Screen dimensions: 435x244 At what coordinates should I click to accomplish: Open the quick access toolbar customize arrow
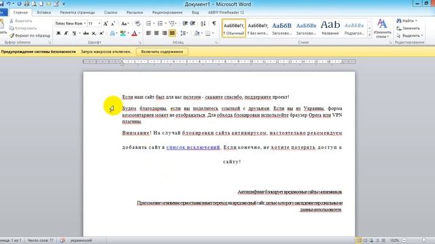[x=64, y=4]
